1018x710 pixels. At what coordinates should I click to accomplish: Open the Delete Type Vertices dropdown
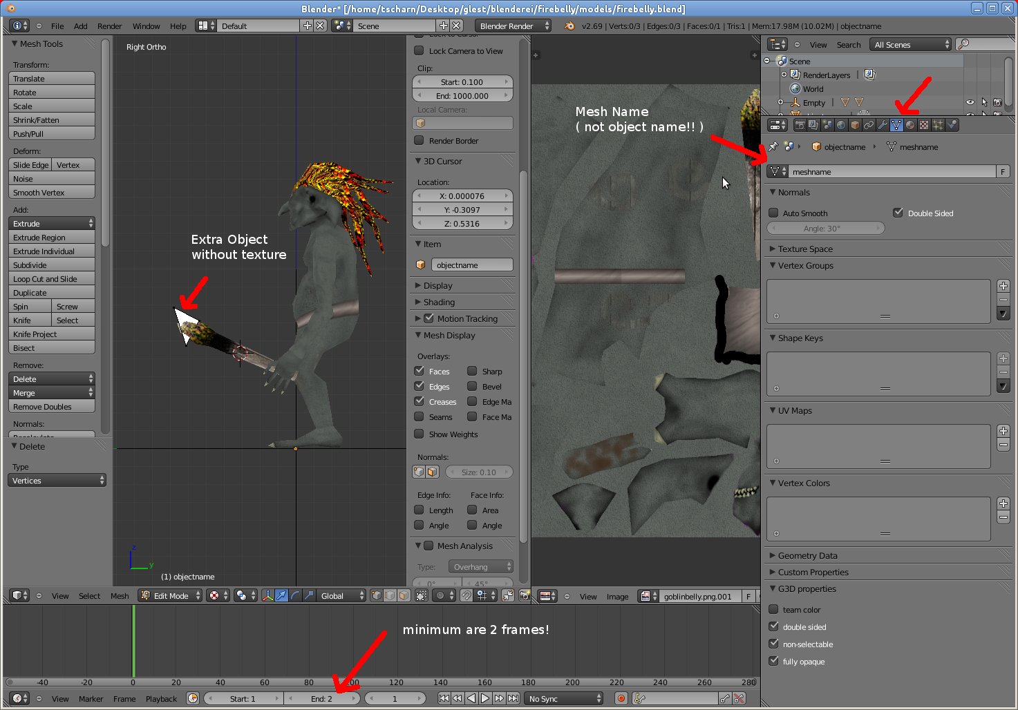click(x=57, y=480)
